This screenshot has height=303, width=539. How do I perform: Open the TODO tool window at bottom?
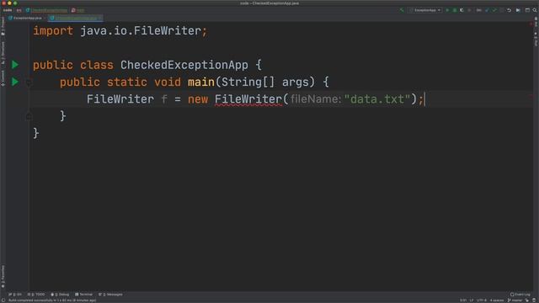click(36, 295)
